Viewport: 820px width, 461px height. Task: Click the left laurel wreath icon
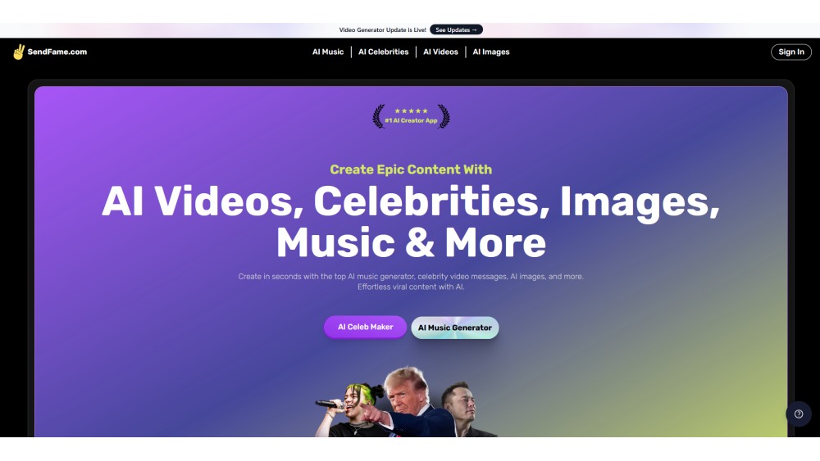[379, 116]
